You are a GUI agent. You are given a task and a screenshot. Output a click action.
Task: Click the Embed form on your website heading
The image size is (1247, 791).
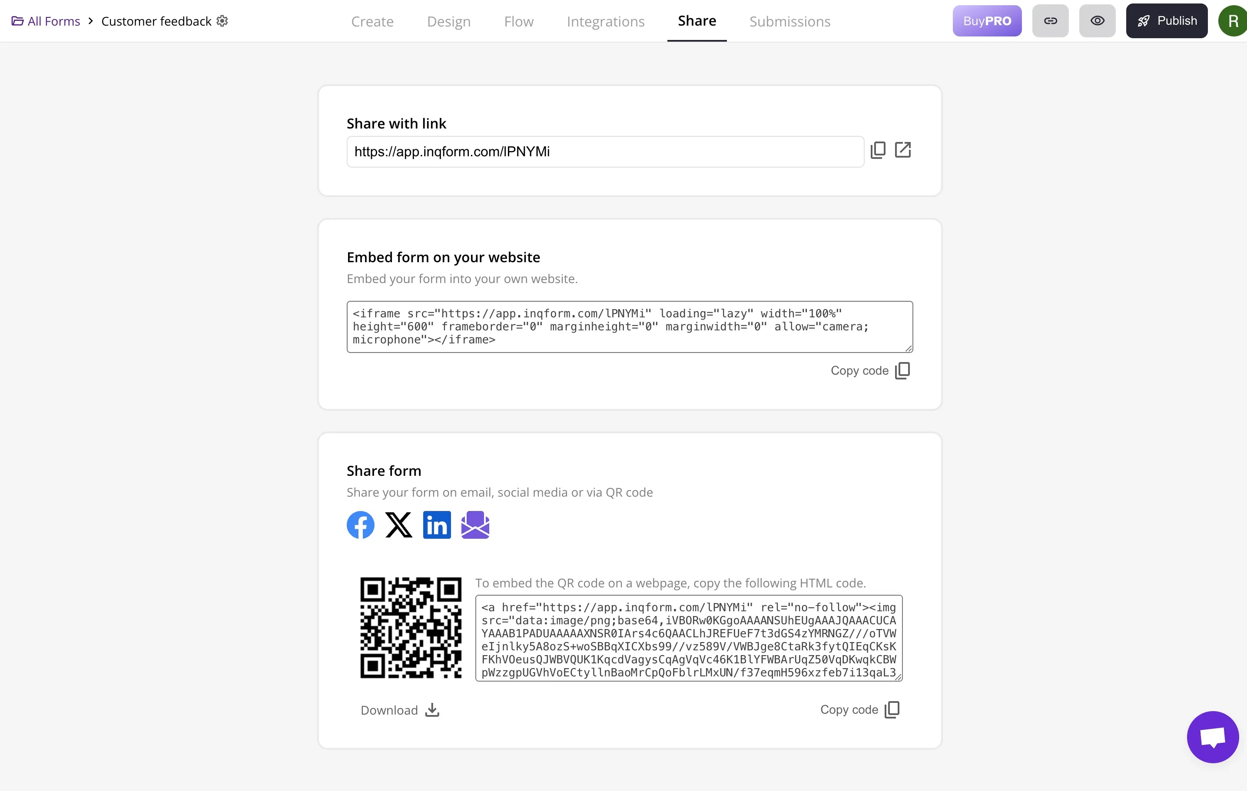(x=443, y=257)
